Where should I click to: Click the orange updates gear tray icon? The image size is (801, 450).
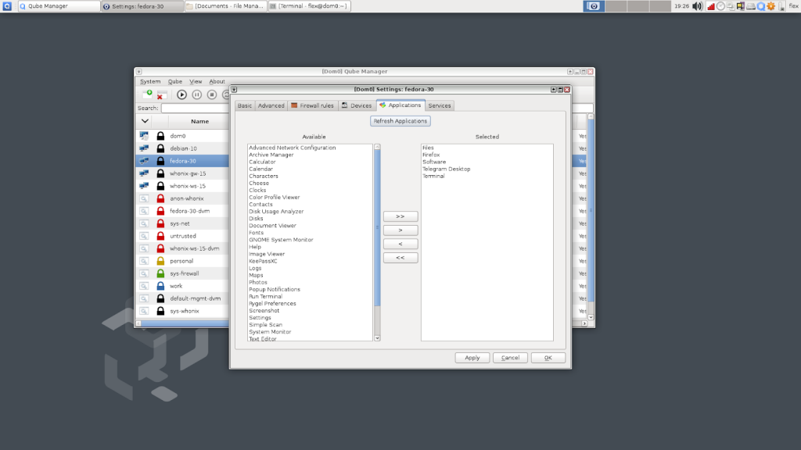pyautogui.click(x=770, y=6)
